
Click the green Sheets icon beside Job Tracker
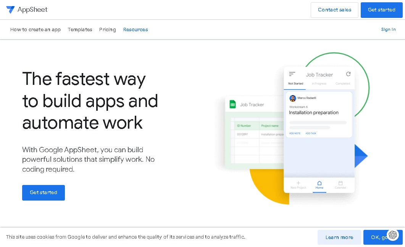tap(232, 104)
